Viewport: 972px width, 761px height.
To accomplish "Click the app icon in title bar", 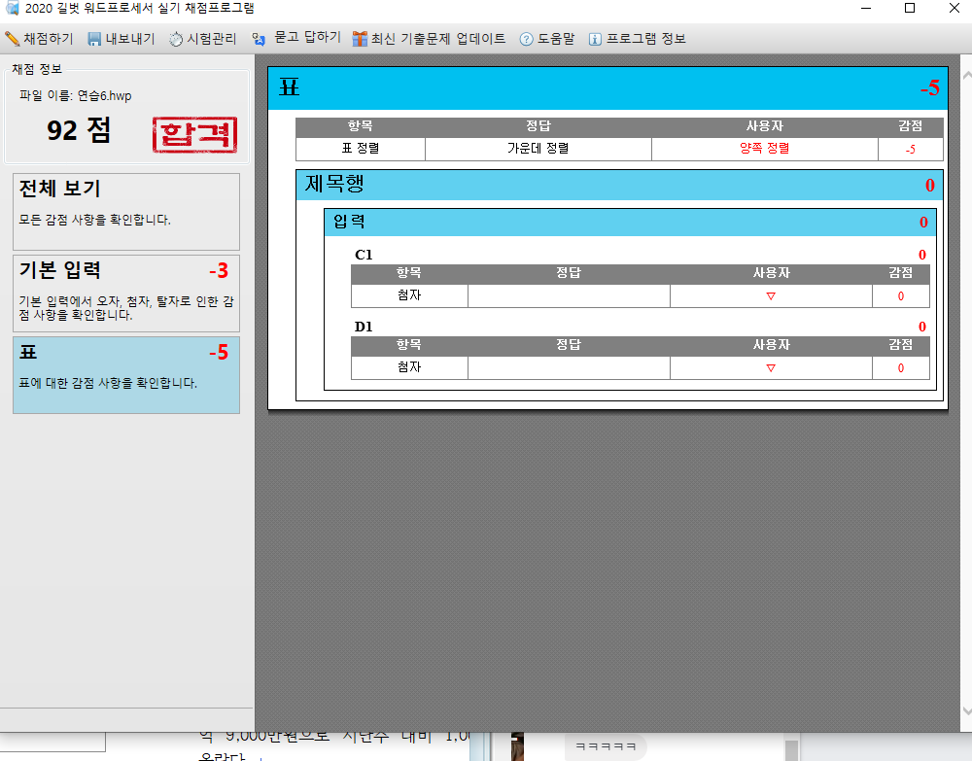I will coord(12,8).
